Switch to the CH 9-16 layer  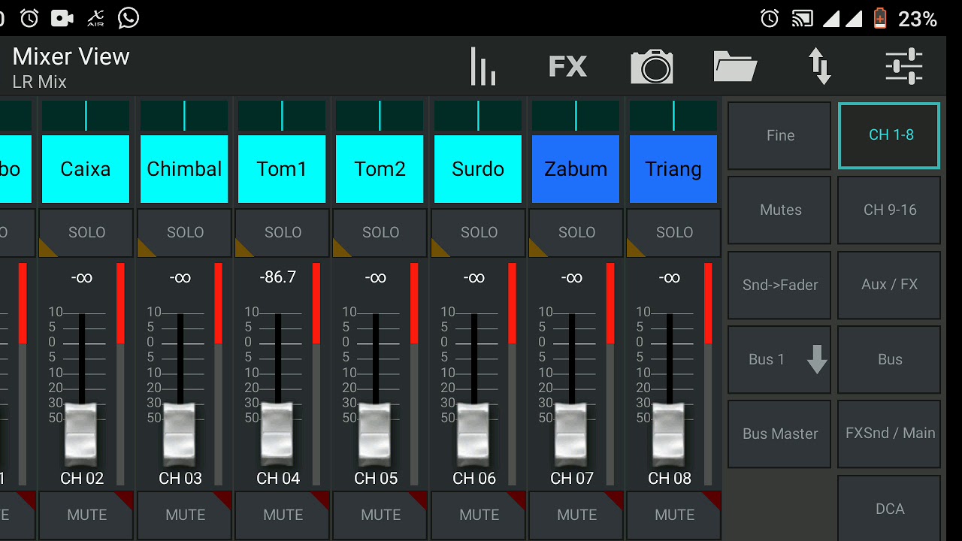[890, 210]
